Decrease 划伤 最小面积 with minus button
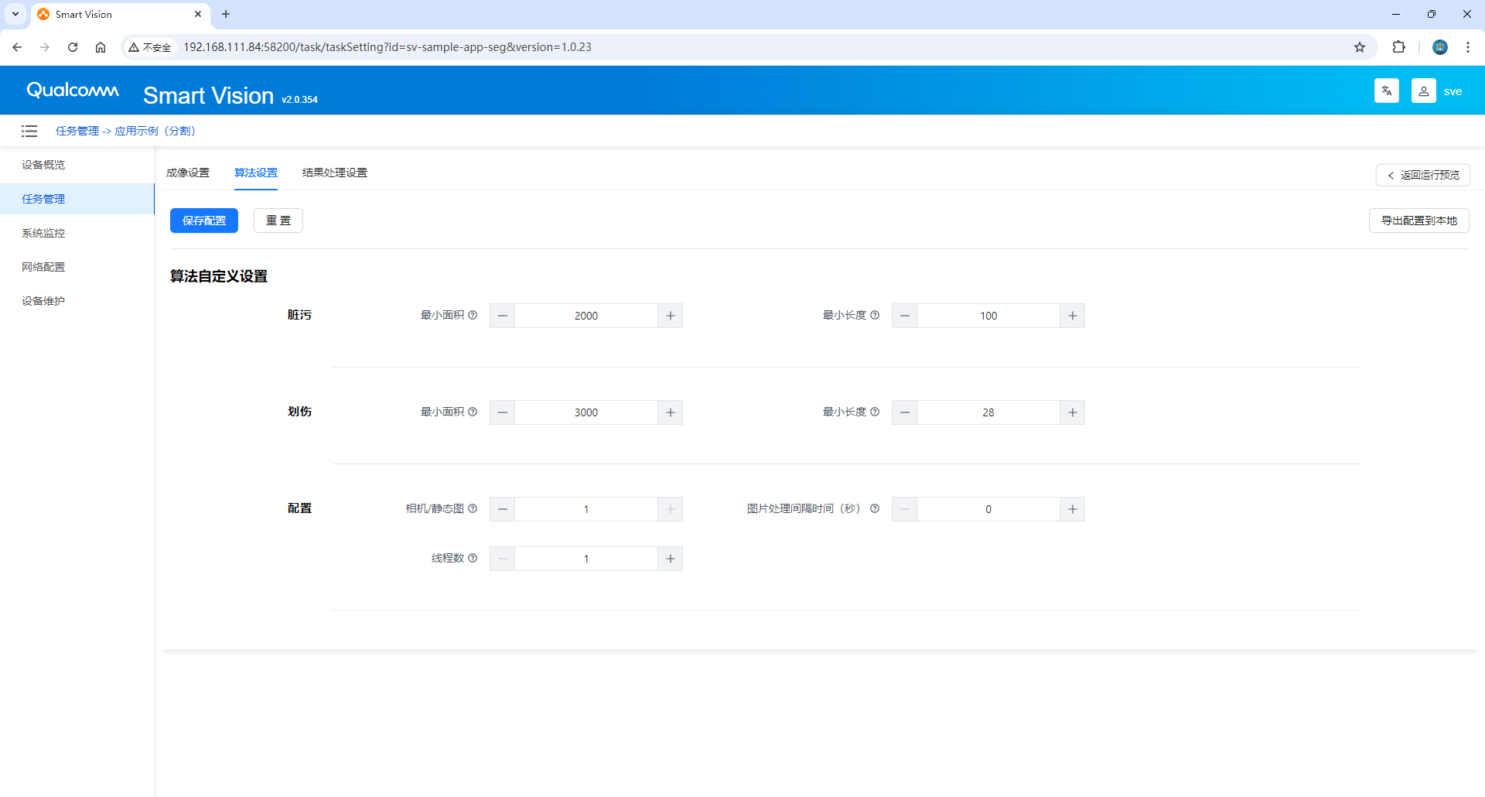1485x797 pixels. coord(503,412)
